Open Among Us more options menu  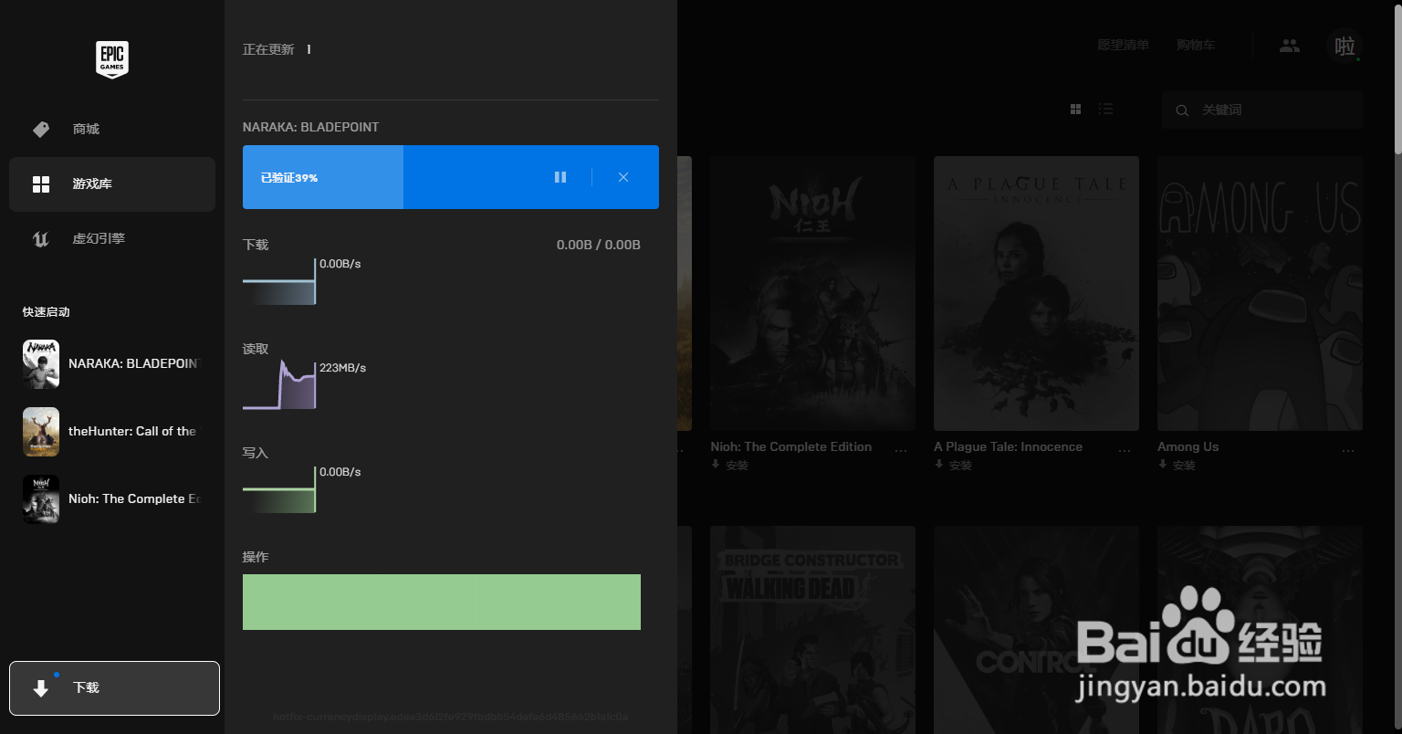[1348, 450]
